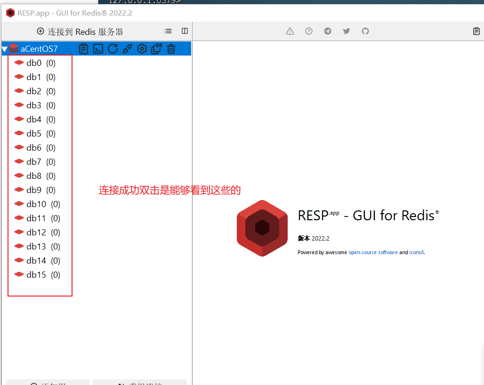Reload the aCentOS7 connection

113,48
